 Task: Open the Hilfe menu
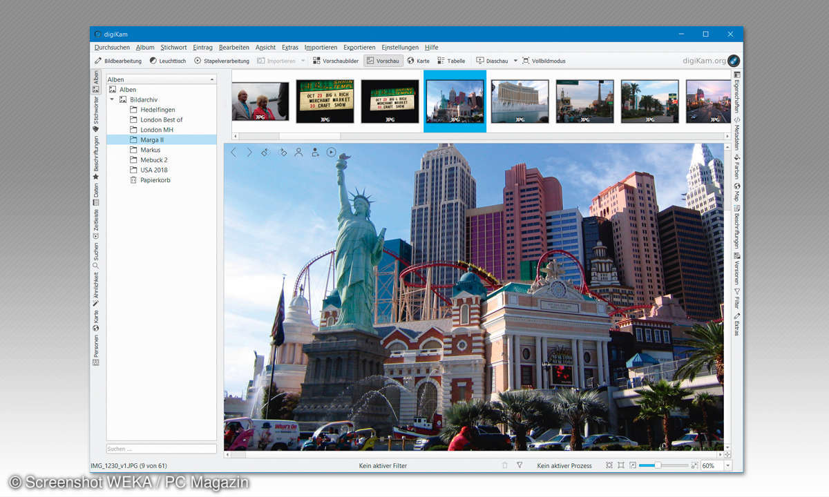(x=432, y=48)
